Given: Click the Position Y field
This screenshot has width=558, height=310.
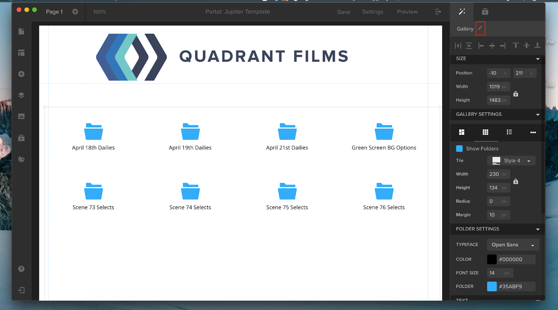Looking at the screenshot, I should [x=525, y=73].
